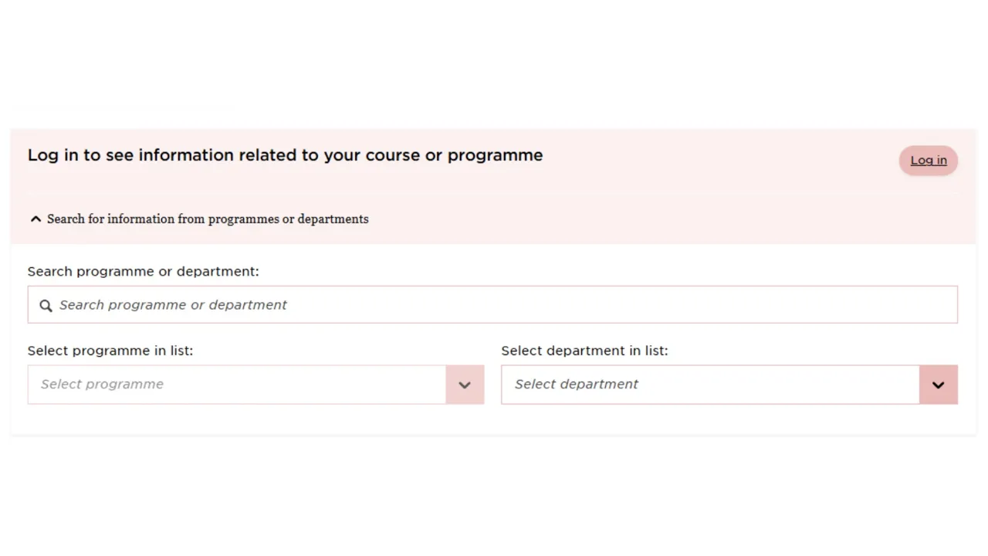Viewport: 988px width, 556px height.
Task: Click the log in banner heading text
Action: (285, 154)
